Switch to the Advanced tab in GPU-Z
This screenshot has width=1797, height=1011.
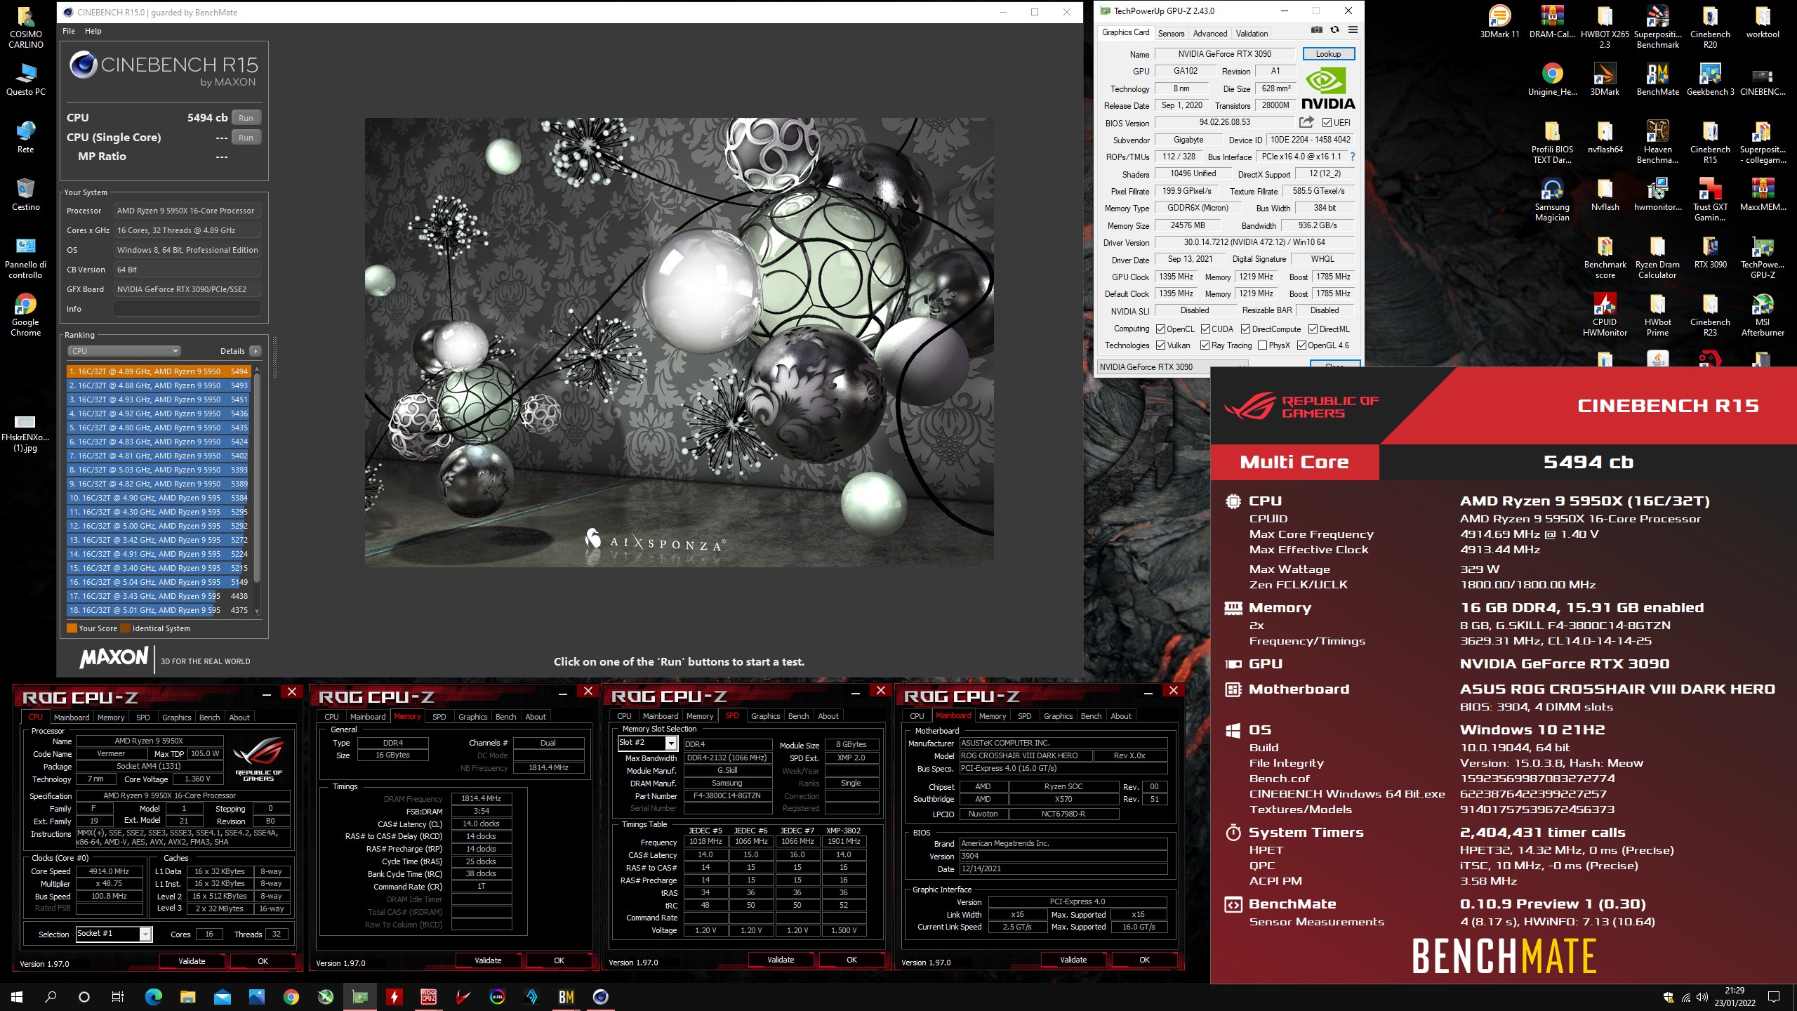click(1210, 33)
